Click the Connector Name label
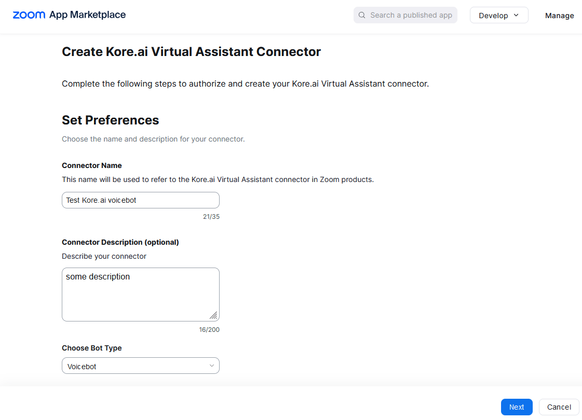The height and width of the screenshot is (420, 582). (92, 166)
